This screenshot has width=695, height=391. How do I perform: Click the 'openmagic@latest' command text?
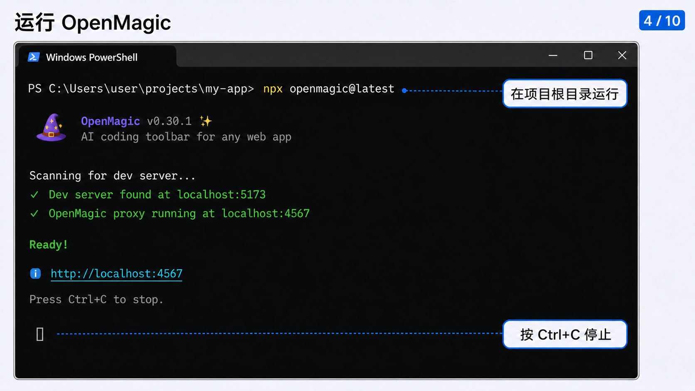342,89
